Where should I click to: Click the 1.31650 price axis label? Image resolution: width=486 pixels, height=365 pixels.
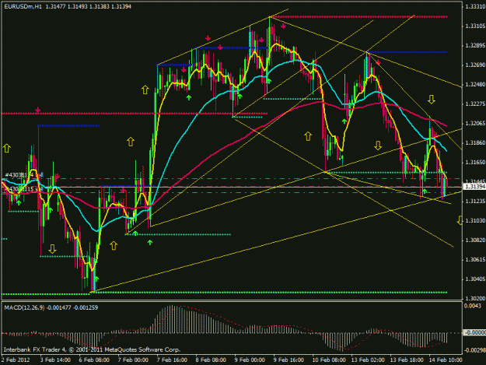point(475,162)
